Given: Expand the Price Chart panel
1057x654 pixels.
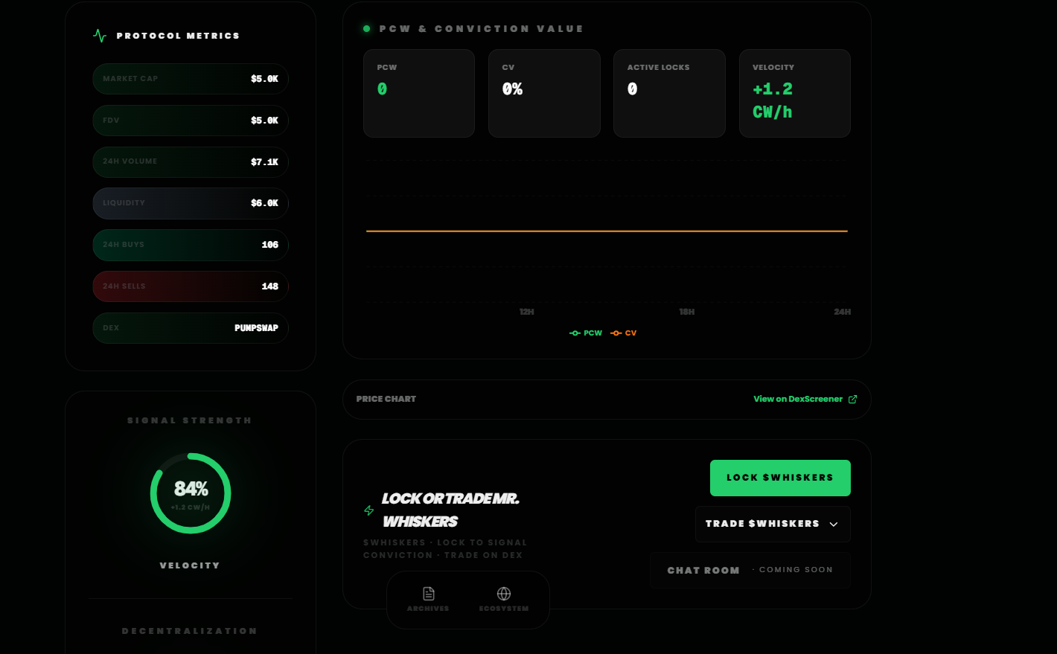Looking at the screenshot, I should 386,400.
